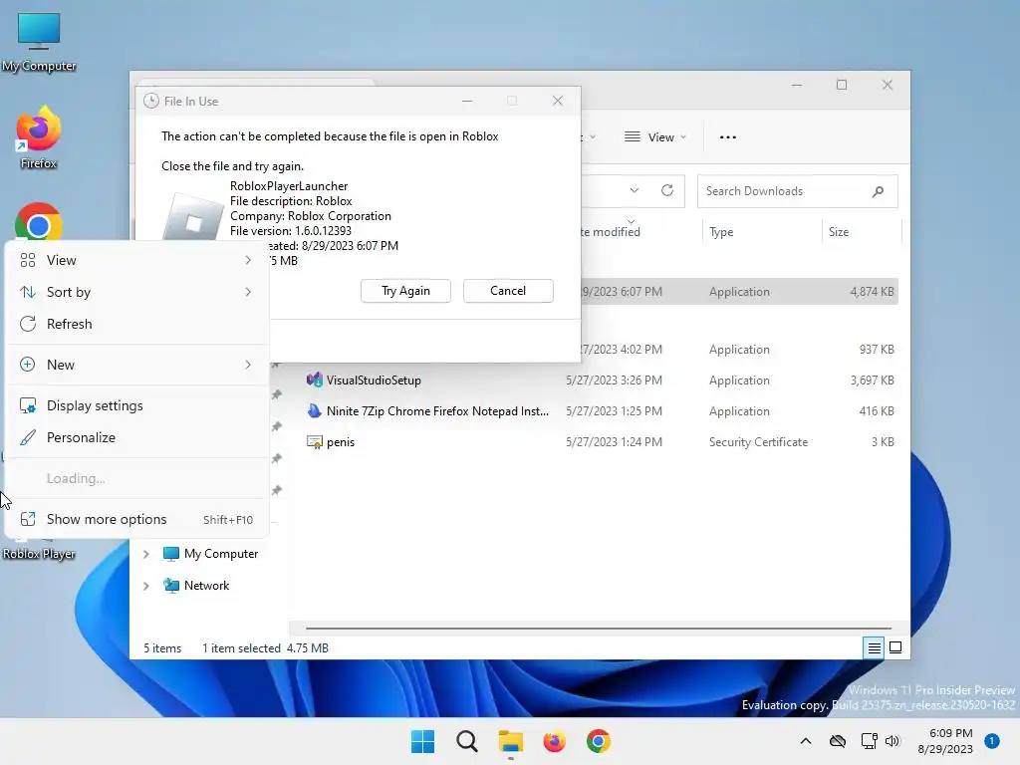The height and width of the screenshot is (765, 1020).
Task: Show hidden tray icons chevron
Action: pyautogui.click(x=805, y=741)
